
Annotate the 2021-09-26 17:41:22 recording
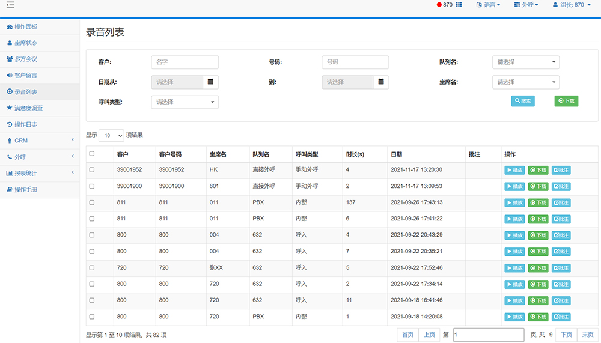point(561,219)
